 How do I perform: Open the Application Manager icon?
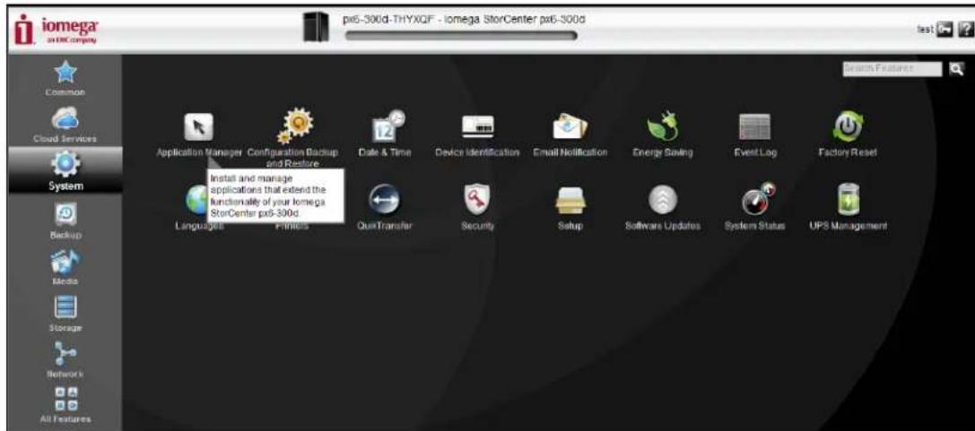tap(199, 126)
